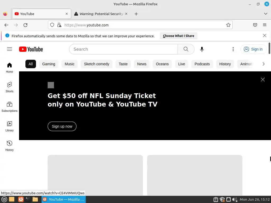Image resolution: width=271 pixels, height=203 pixels.
Task: Expand the list all tabs dropdown
Action: pyautogui.click(x=266, y=14)
